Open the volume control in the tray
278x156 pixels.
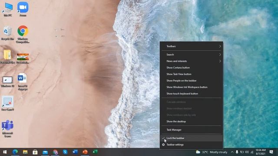247,152
